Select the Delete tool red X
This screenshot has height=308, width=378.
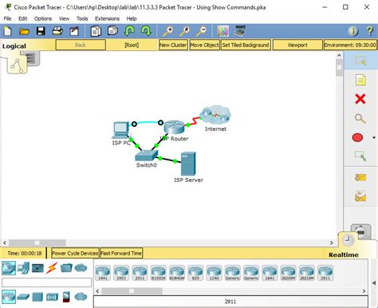[360, 99]
